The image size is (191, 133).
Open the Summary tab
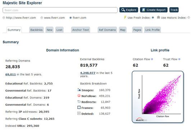click(x=14, y=30)
